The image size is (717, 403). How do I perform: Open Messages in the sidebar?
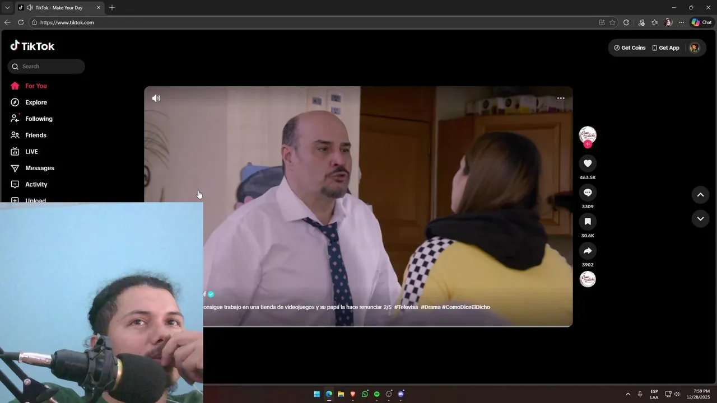click(x=39, y=168)
